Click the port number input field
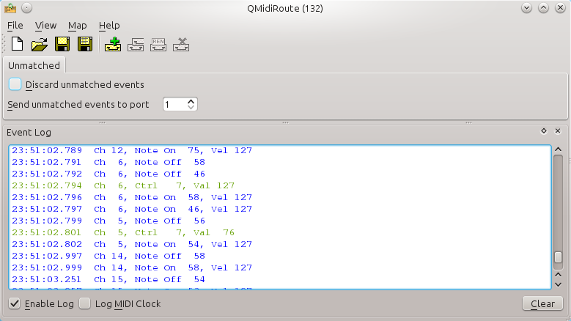 (175, 105)
